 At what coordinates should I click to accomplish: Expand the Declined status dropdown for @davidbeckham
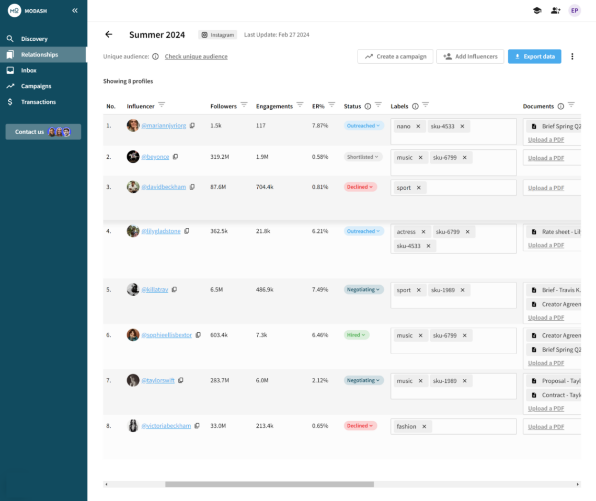tap(360, 187)
